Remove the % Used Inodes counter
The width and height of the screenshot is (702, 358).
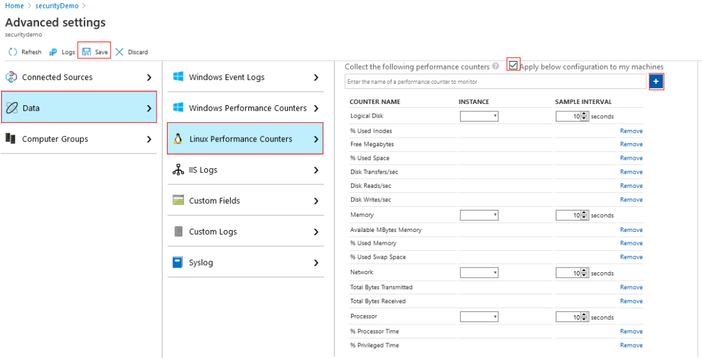click(x=631, y=131)
